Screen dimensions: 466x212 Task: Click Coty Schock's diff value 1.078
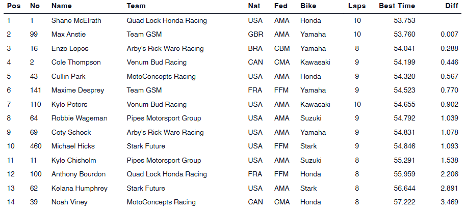(448, 133)
